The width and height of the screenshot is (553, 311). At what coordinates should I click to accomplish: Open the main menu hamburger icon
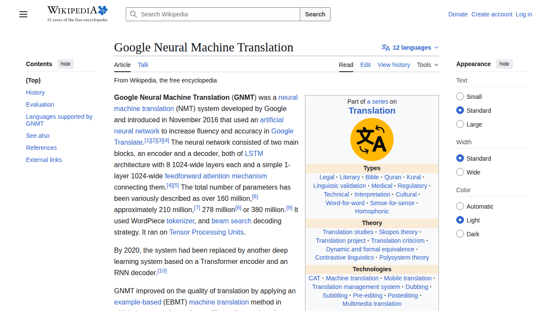coord(23,14)
